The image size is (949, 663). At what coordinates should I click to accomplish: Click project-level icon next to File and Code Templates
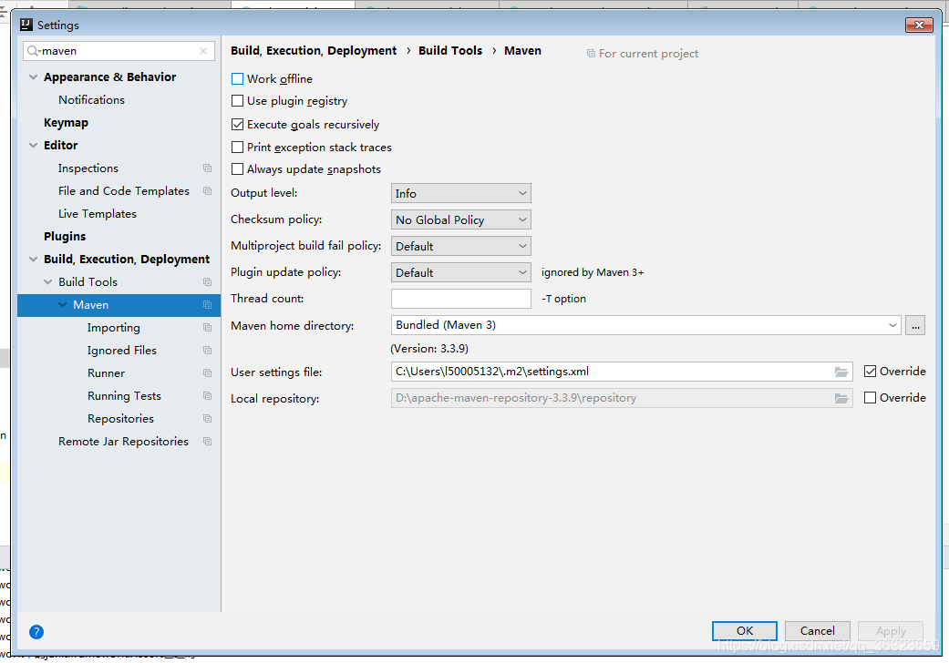(208, 191)
